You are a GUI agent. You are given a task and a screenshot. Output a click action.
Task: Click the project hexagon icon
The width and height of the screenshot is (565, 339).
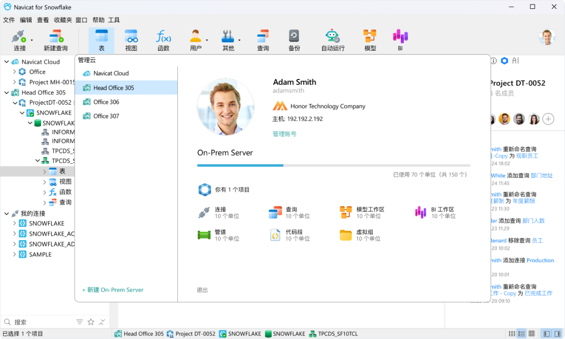[x=205, y=189]
